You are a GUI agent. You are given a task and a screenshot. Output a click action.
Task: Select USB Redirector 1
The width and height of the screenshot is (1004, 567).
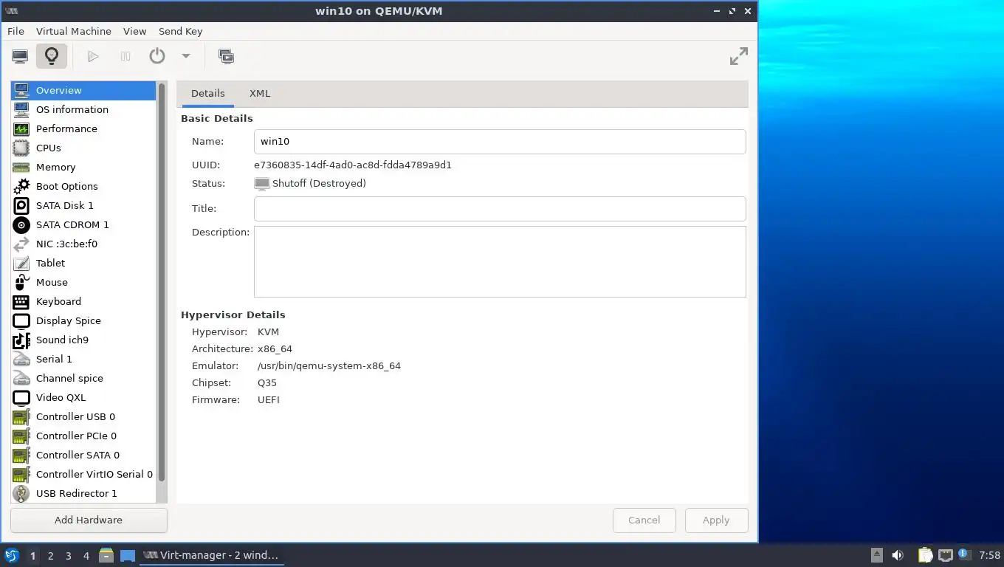(83, 493)
